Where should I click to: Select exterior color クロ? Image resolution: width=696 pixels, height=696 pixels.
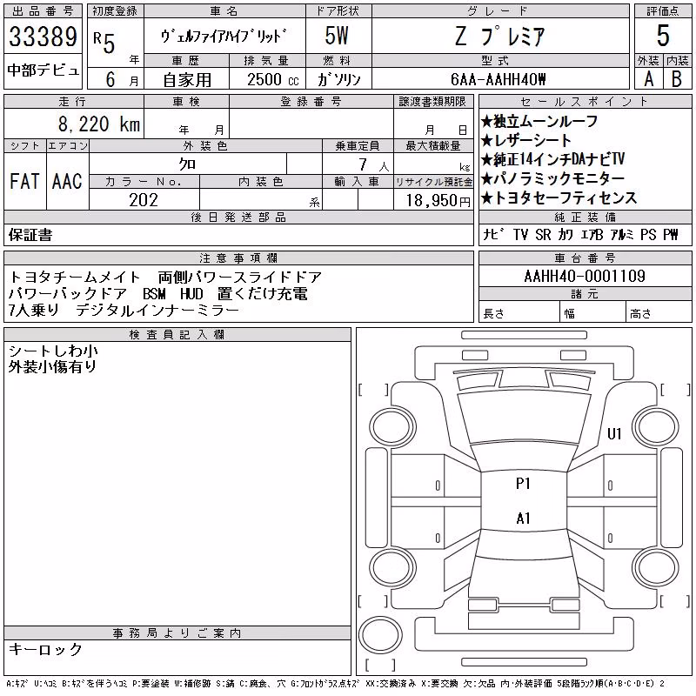[x=187, y=164]
